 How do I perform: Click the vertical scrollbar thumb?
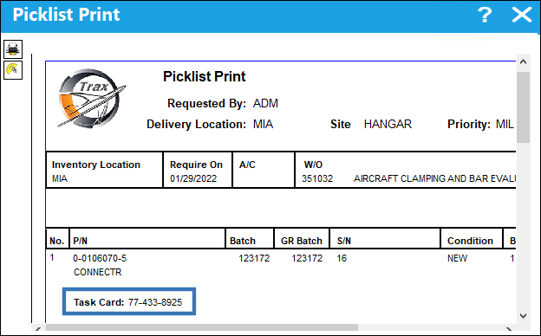click(523, 107)
